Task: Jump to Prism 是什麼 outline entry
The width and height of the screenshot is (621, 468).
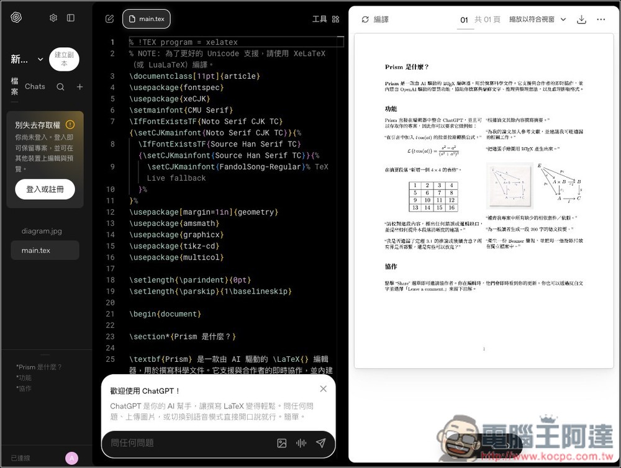Action: (x=39, y=367)
